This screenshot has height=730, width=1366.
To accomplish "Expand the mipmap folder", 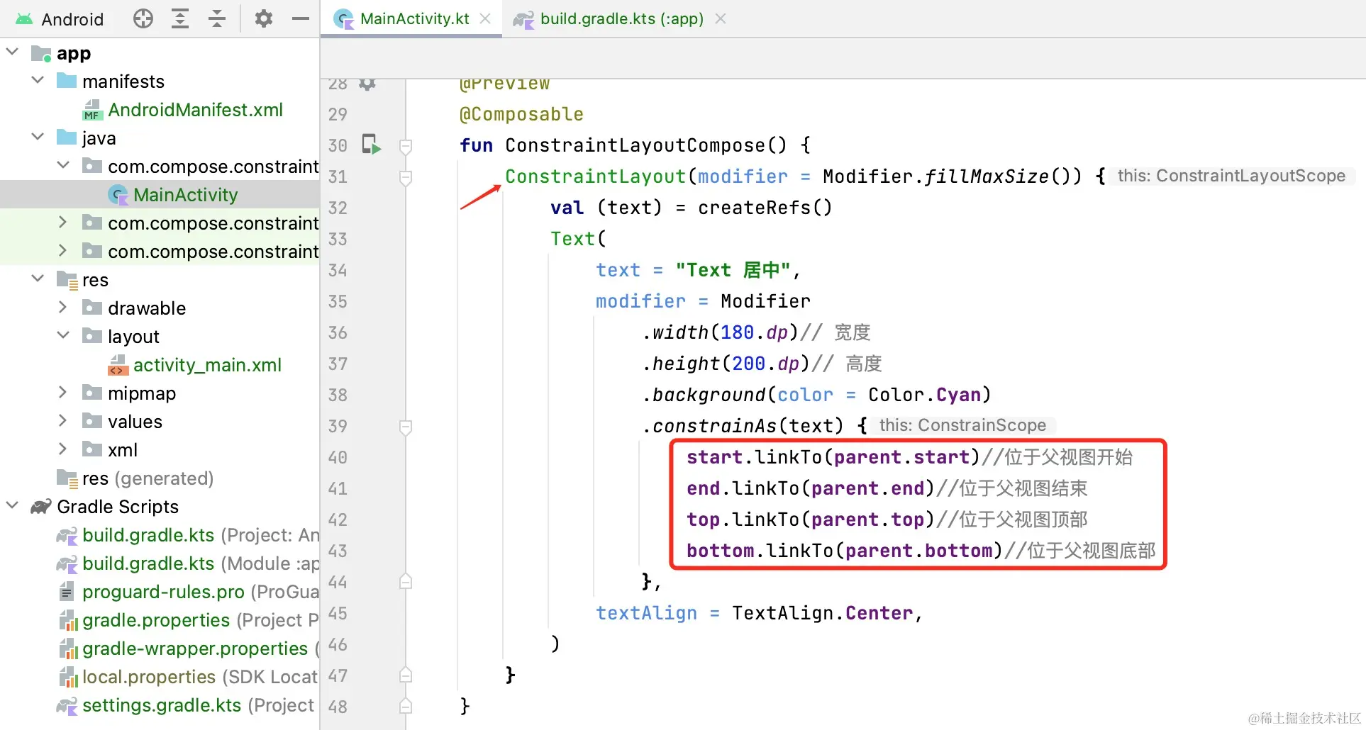I will pyautogui.click(x=62, y=392).
